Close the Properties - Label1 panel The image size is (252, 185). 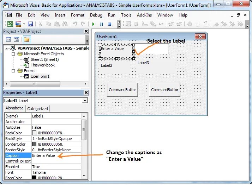click(86, 92)
